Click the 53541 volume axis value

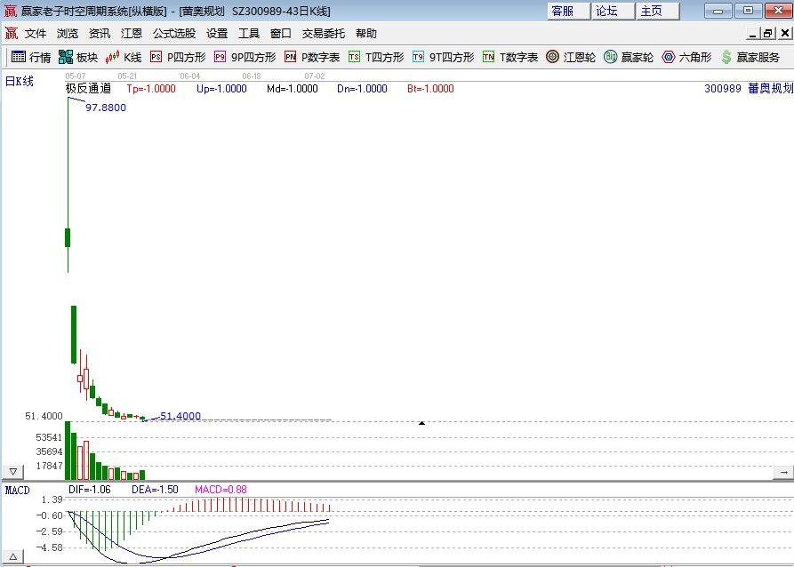coord(49,437)
